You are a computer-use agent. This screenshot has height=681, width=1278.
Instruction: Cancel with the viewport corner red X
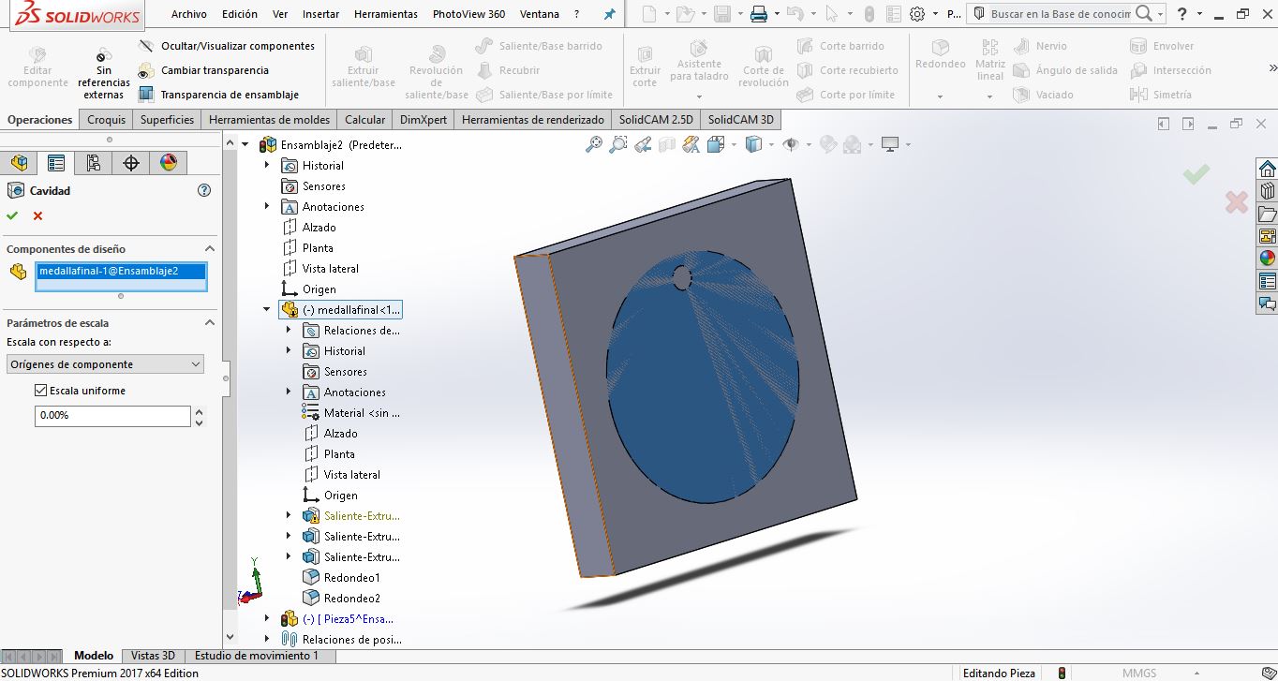pos(1237,200)
